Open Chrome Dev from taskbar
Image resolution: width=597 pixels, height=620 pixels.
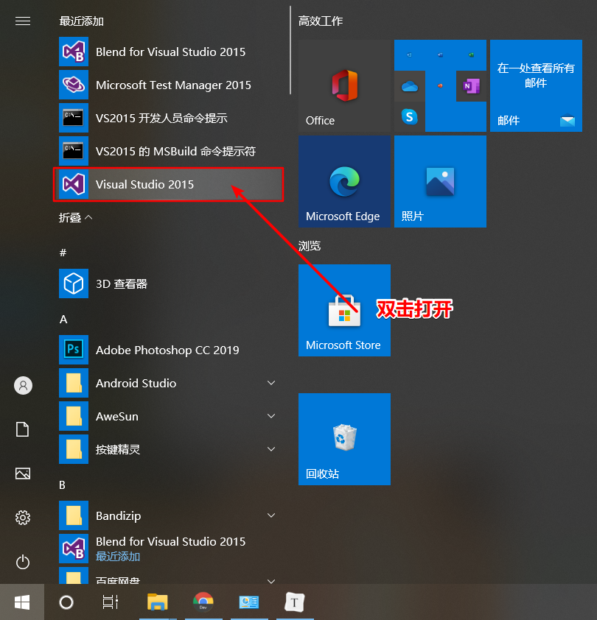point(203,602)
